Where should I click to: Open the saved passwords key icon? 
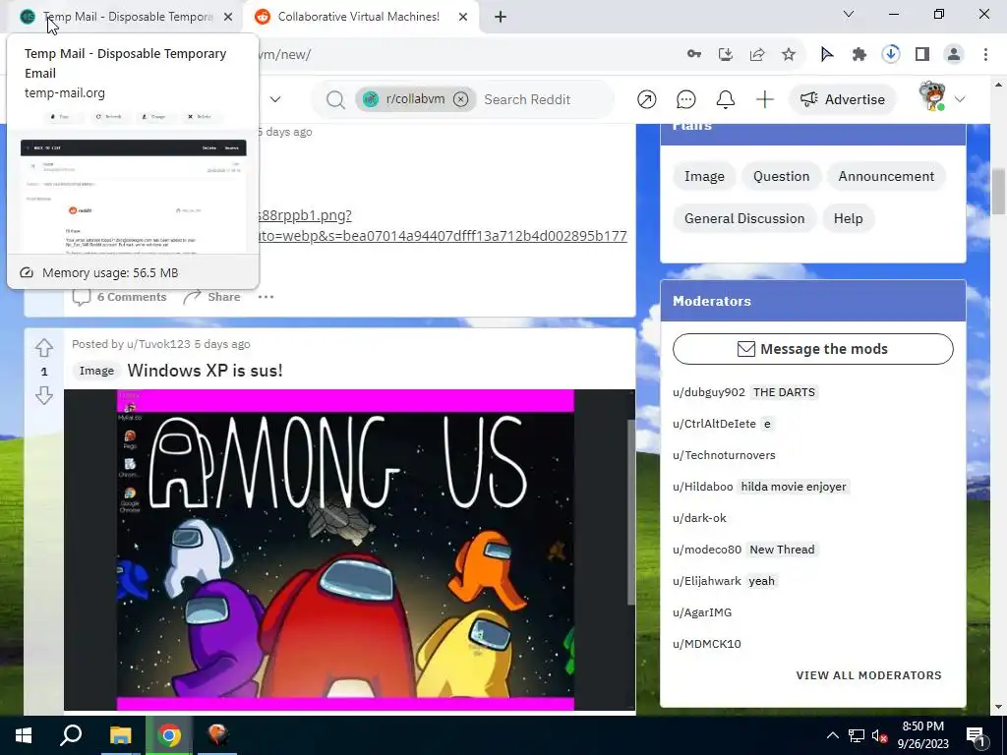[x=693, y=54]
